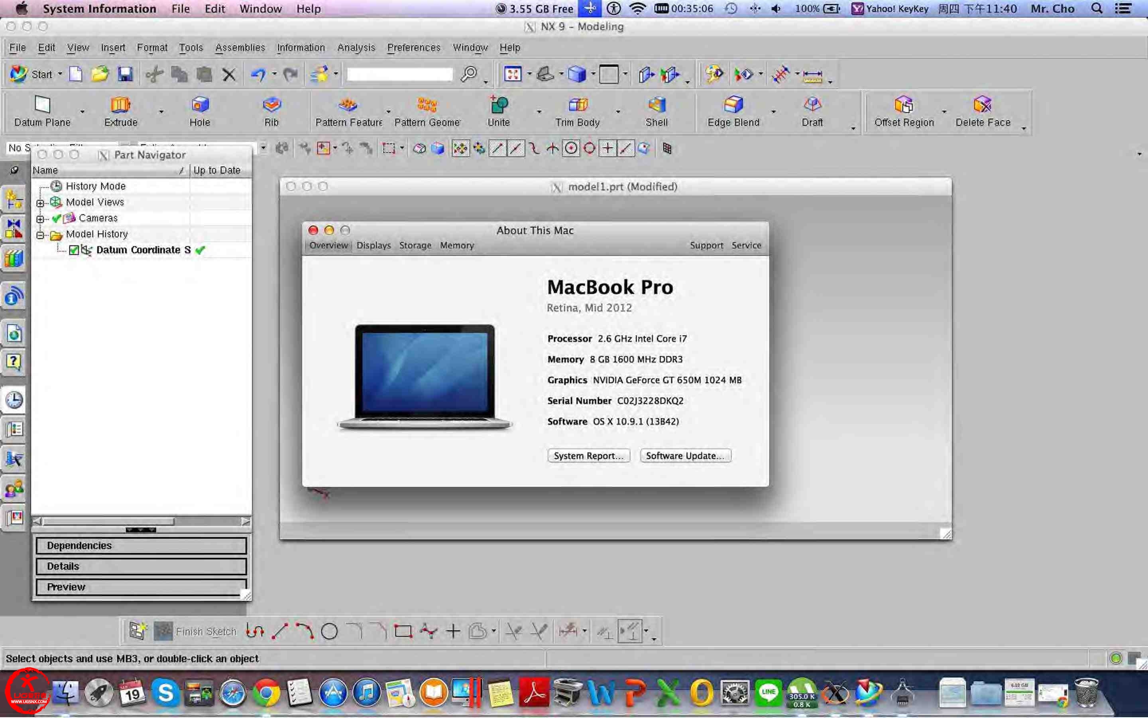1148x718 pixels.
Task: Expand the Cameras tree node
Action: (x=40, y=219)
